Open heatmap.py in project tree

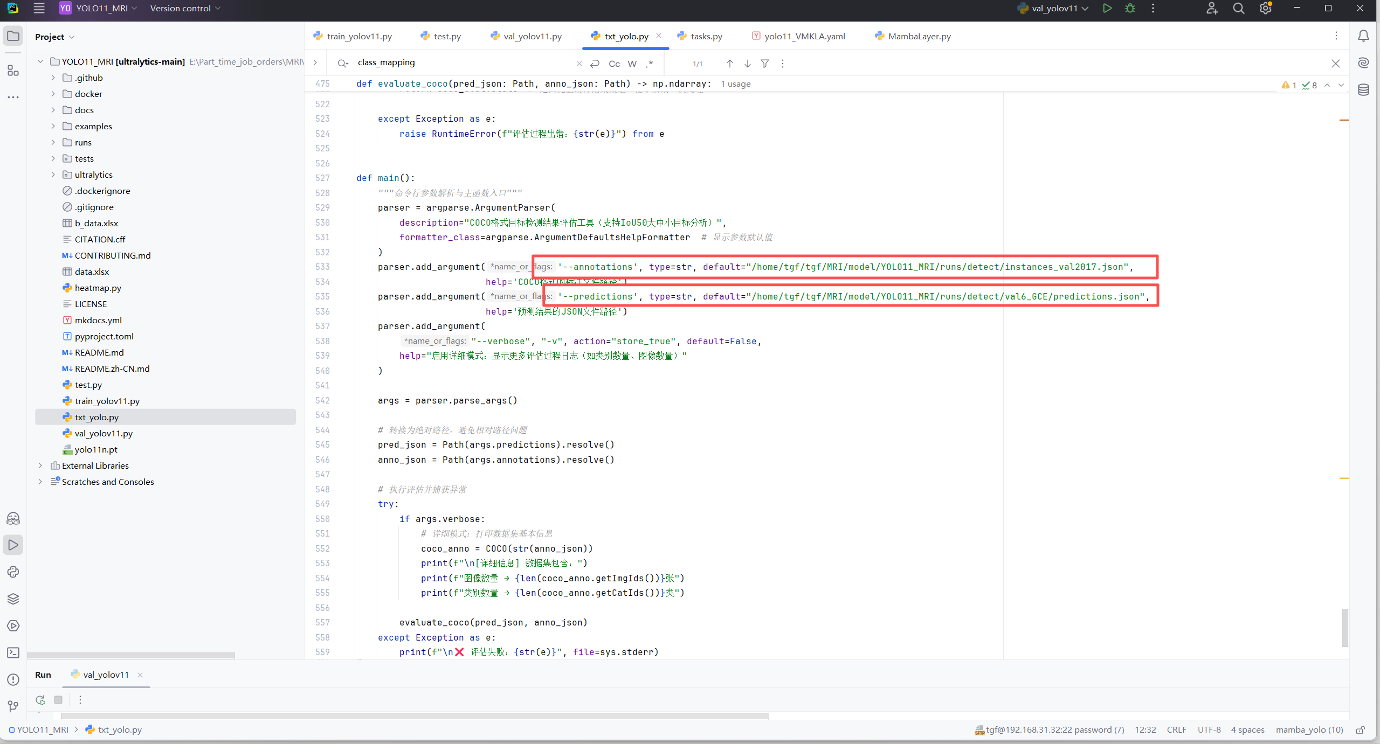[98, 288]
